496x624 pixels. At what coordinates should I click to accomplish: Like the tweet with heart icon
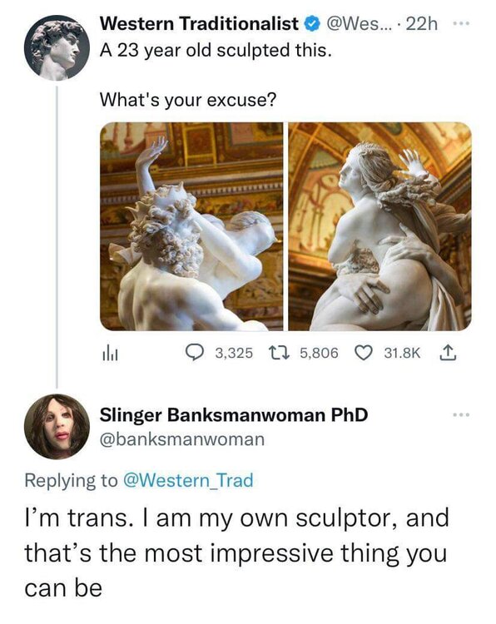362,353
